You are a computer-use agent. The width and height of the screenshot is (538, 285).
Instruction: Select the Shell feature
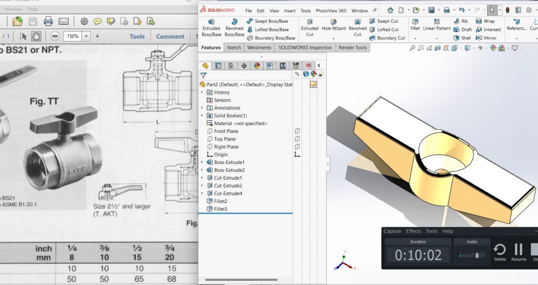pos(462,38)
